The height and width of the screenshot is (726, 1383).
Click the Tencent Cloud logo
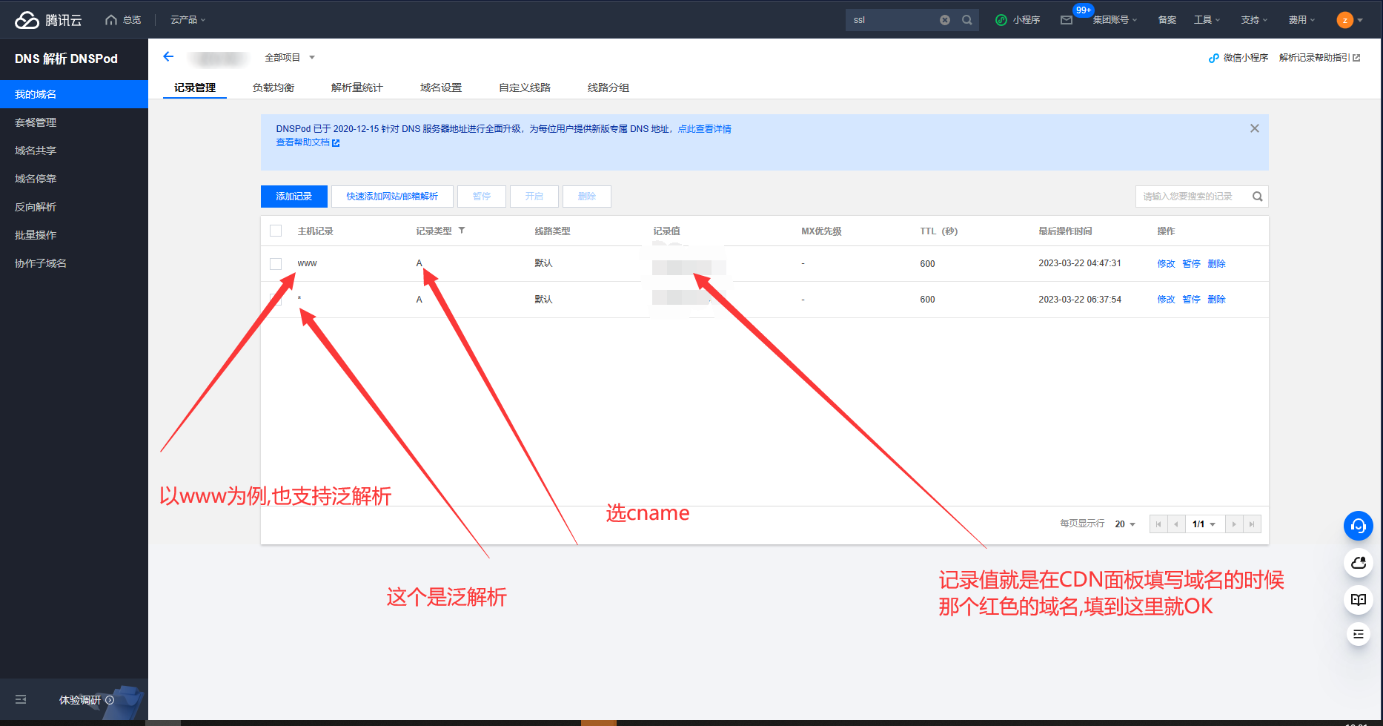point(48,20)
